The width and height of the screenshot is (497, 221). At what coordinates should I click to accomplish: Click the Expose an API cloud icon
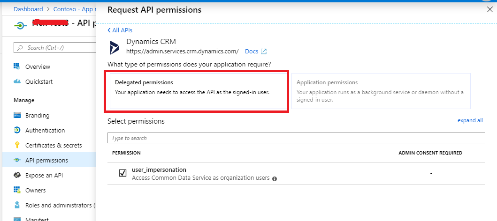pyautogui.click(x=17, y=175)
